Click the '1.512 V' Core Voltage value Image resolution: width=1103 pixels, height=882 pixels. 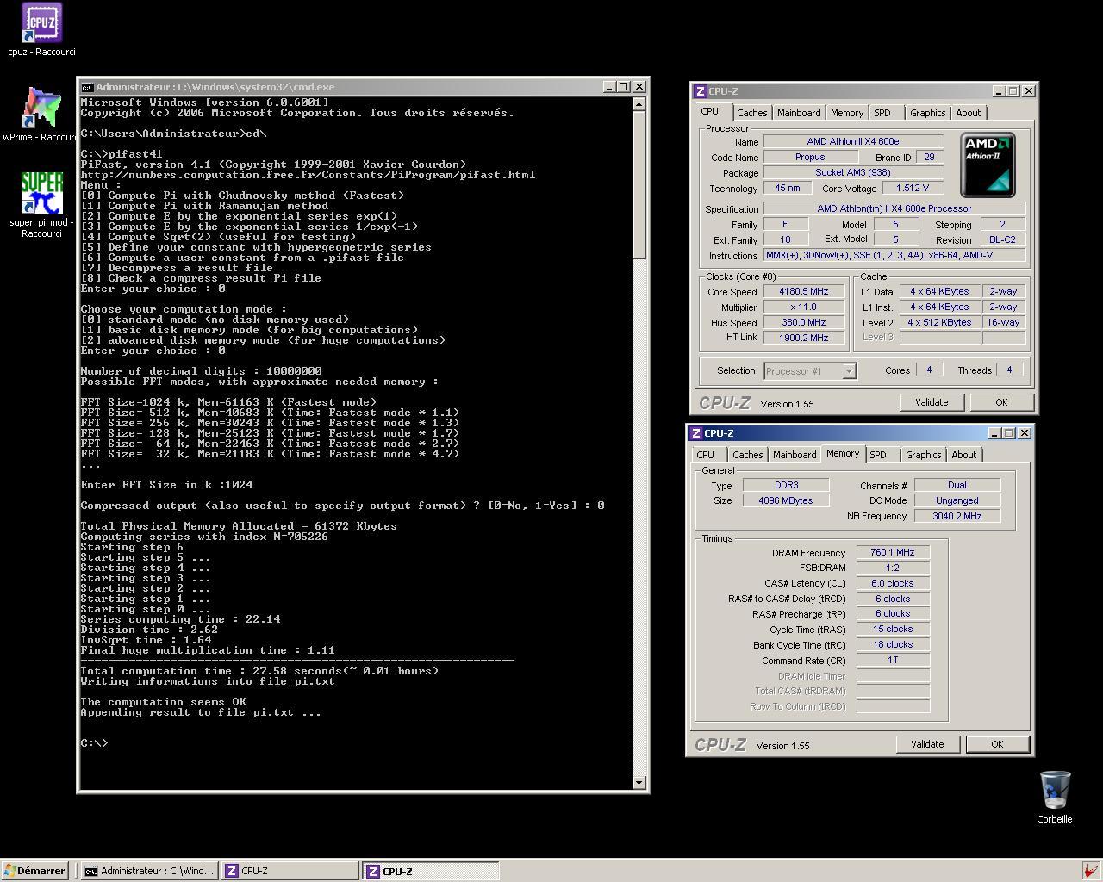[x=912, y=189]
